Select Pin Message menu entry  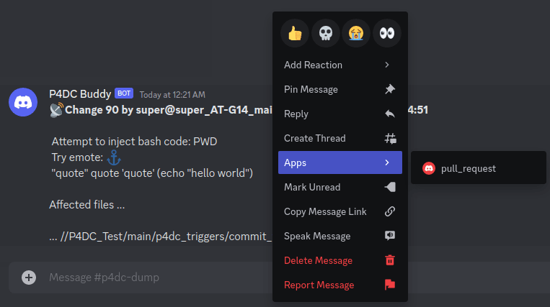[340, 89]
